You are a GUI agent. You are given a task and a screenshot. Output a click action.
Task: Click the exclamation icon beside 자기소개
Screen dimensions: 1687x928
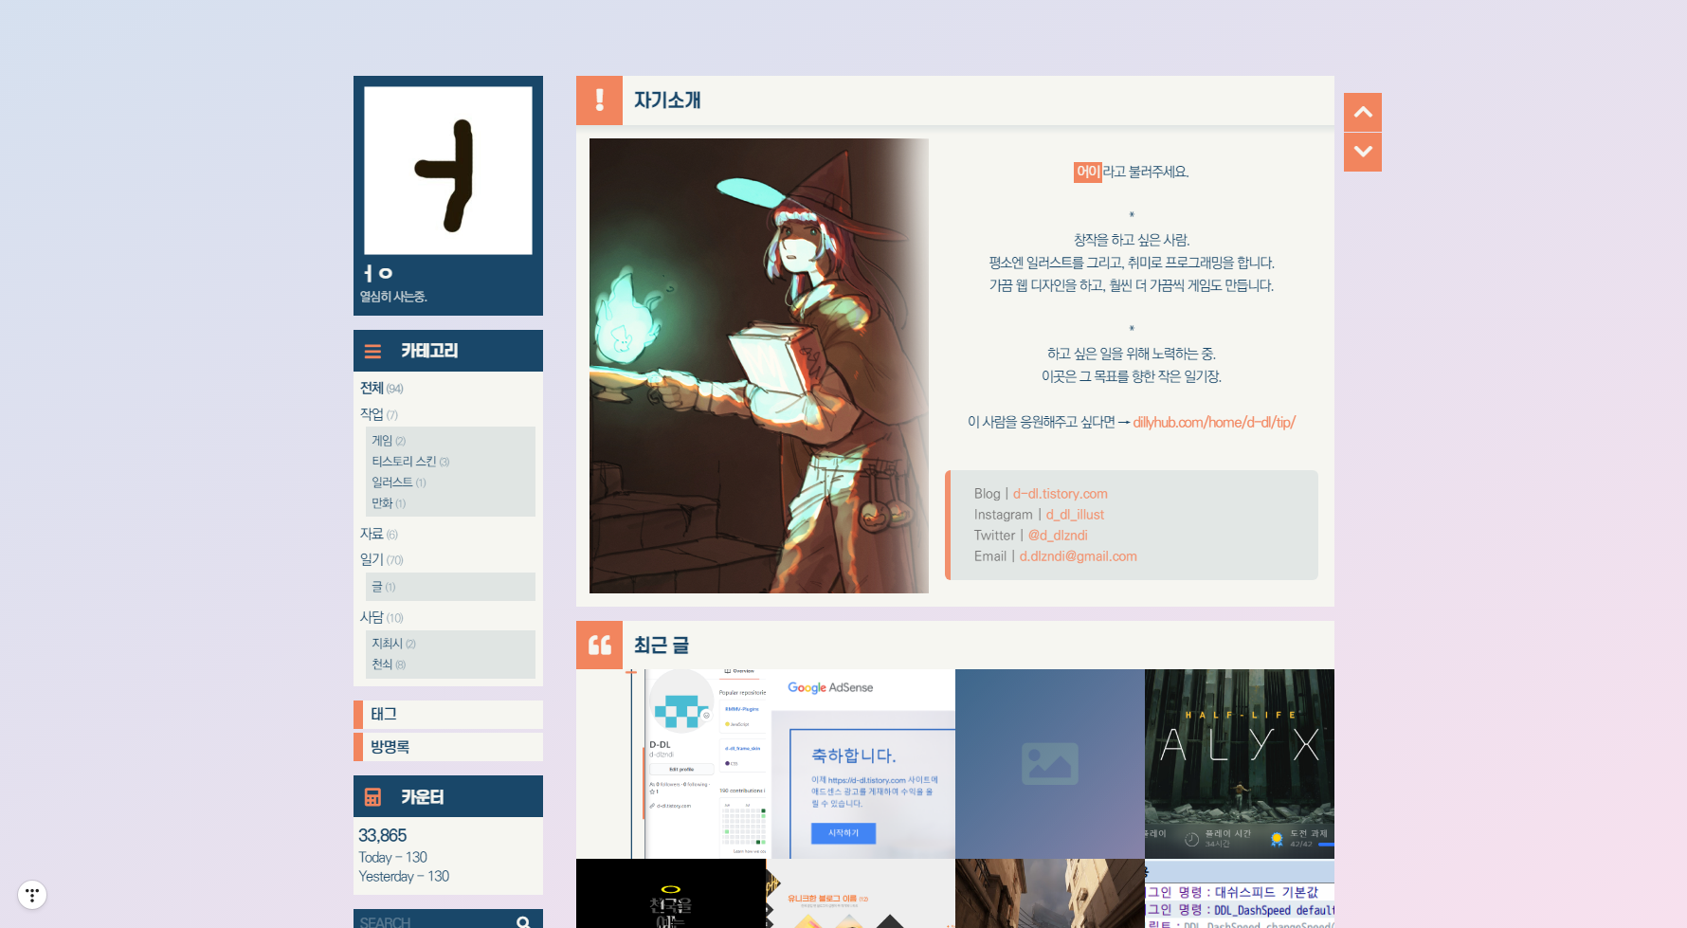pos(599,100)
